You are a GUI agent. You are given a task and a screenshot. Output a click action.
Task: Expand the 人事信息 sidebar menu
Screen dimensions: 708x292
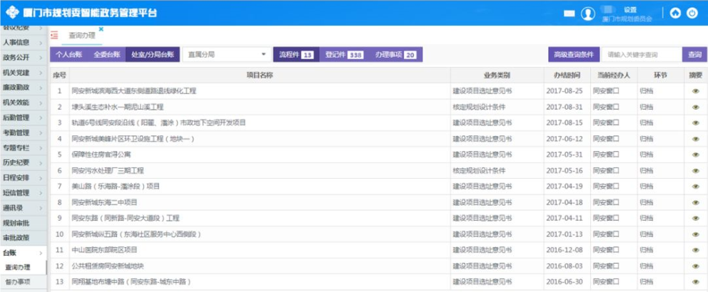coord(24,43)
